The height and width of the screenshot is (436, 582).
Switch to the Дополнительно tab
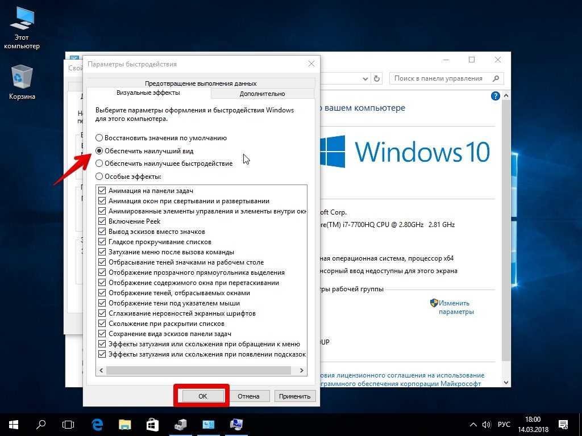263,94
